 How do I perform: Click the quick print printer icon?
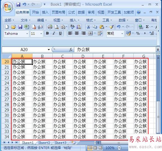tap(50, 27)
